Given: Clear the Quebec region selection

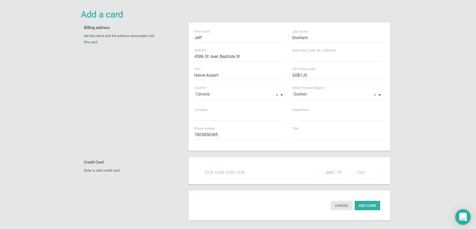Looking at the screenshot, I should pyautogui.click(x=375, y=95).
